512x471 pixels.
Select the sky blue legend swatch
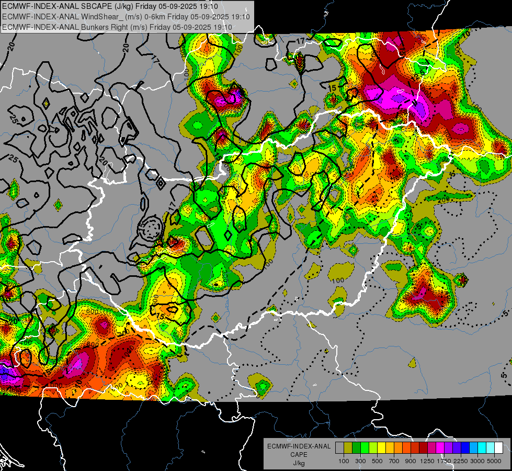(x=473, y=448)
